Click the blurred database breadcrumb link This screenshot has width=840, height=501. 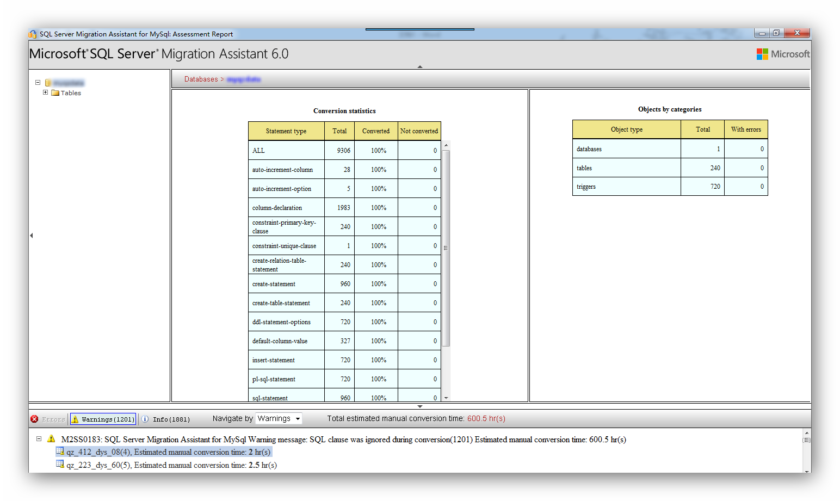pos(244,79)
